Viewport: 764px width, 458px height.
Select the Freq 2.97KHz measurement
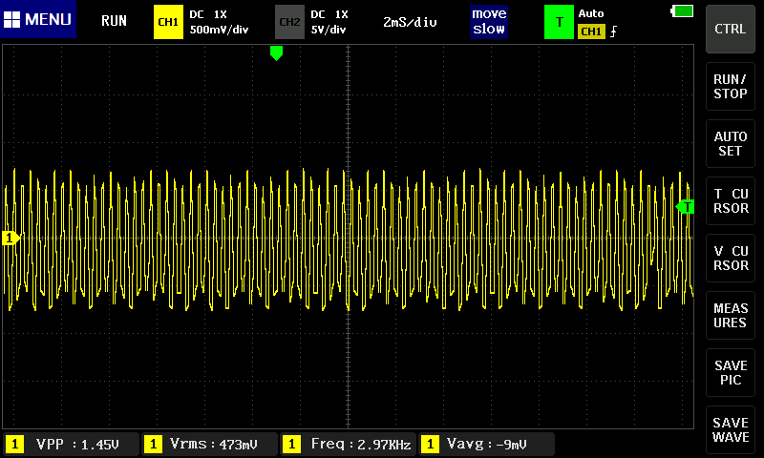coord(349,444)
